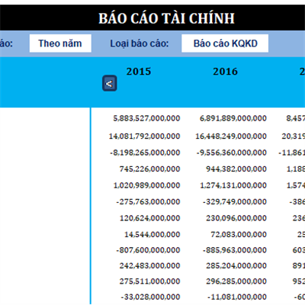Select cell 745,226,000,000 in 2015

tap(149, 169)
